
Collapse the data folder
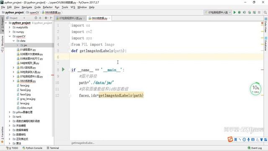[13, 41]
